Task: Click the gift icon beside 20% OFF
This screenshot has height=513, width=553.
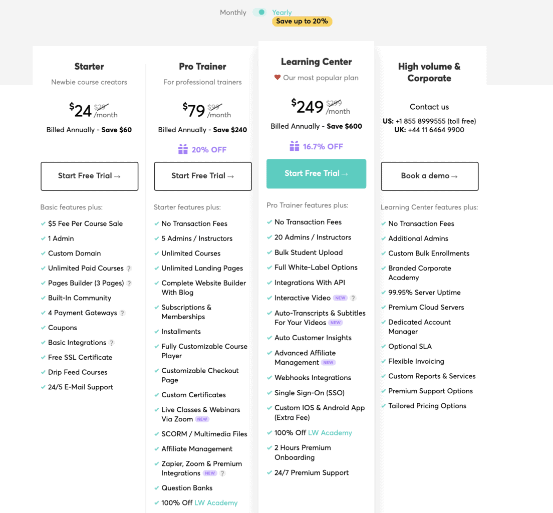Action: click(x=193, y=149)
